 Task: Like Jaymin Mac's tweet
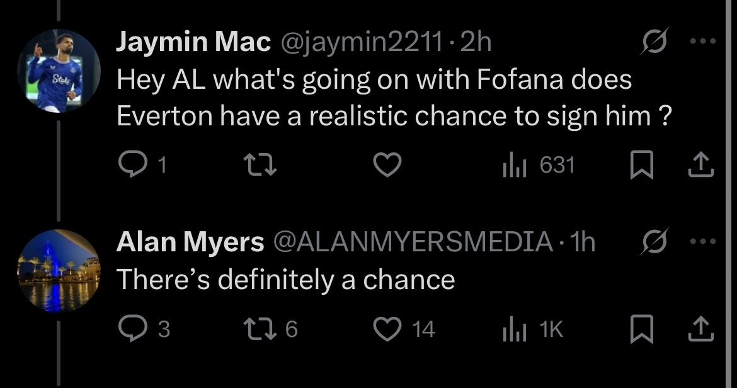pos(388,165)
